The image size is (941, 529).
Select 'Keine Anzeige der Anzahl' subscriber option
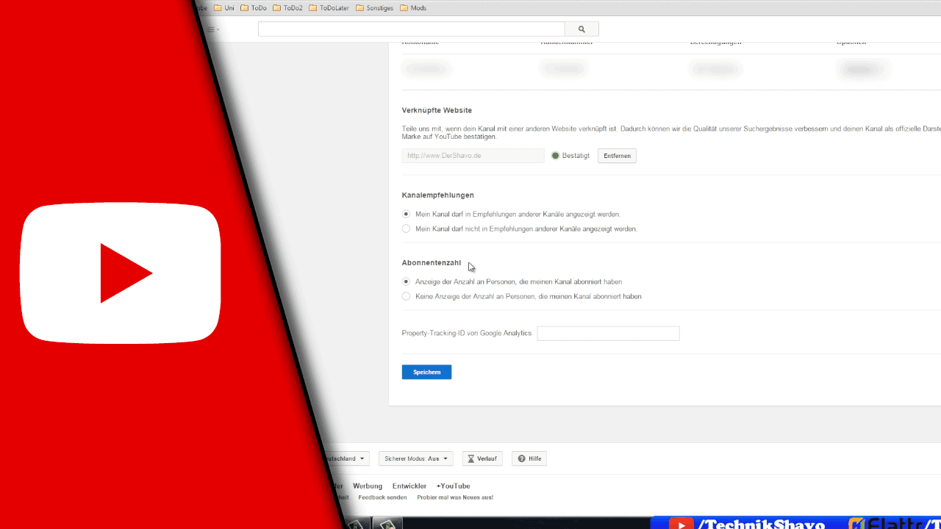[406, 296]
